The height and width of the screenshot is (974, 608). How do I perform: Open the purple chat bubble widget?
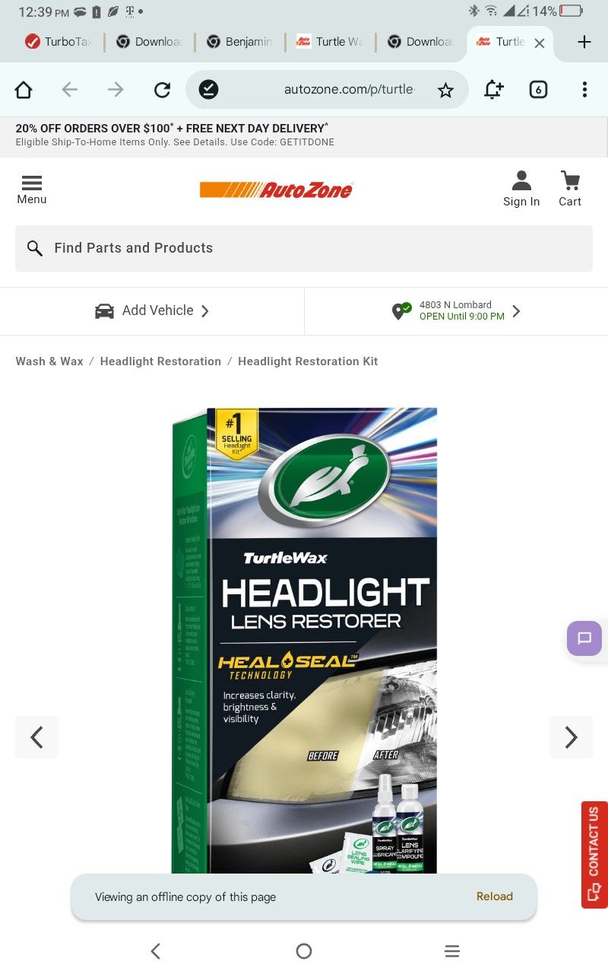click(584, 638)
